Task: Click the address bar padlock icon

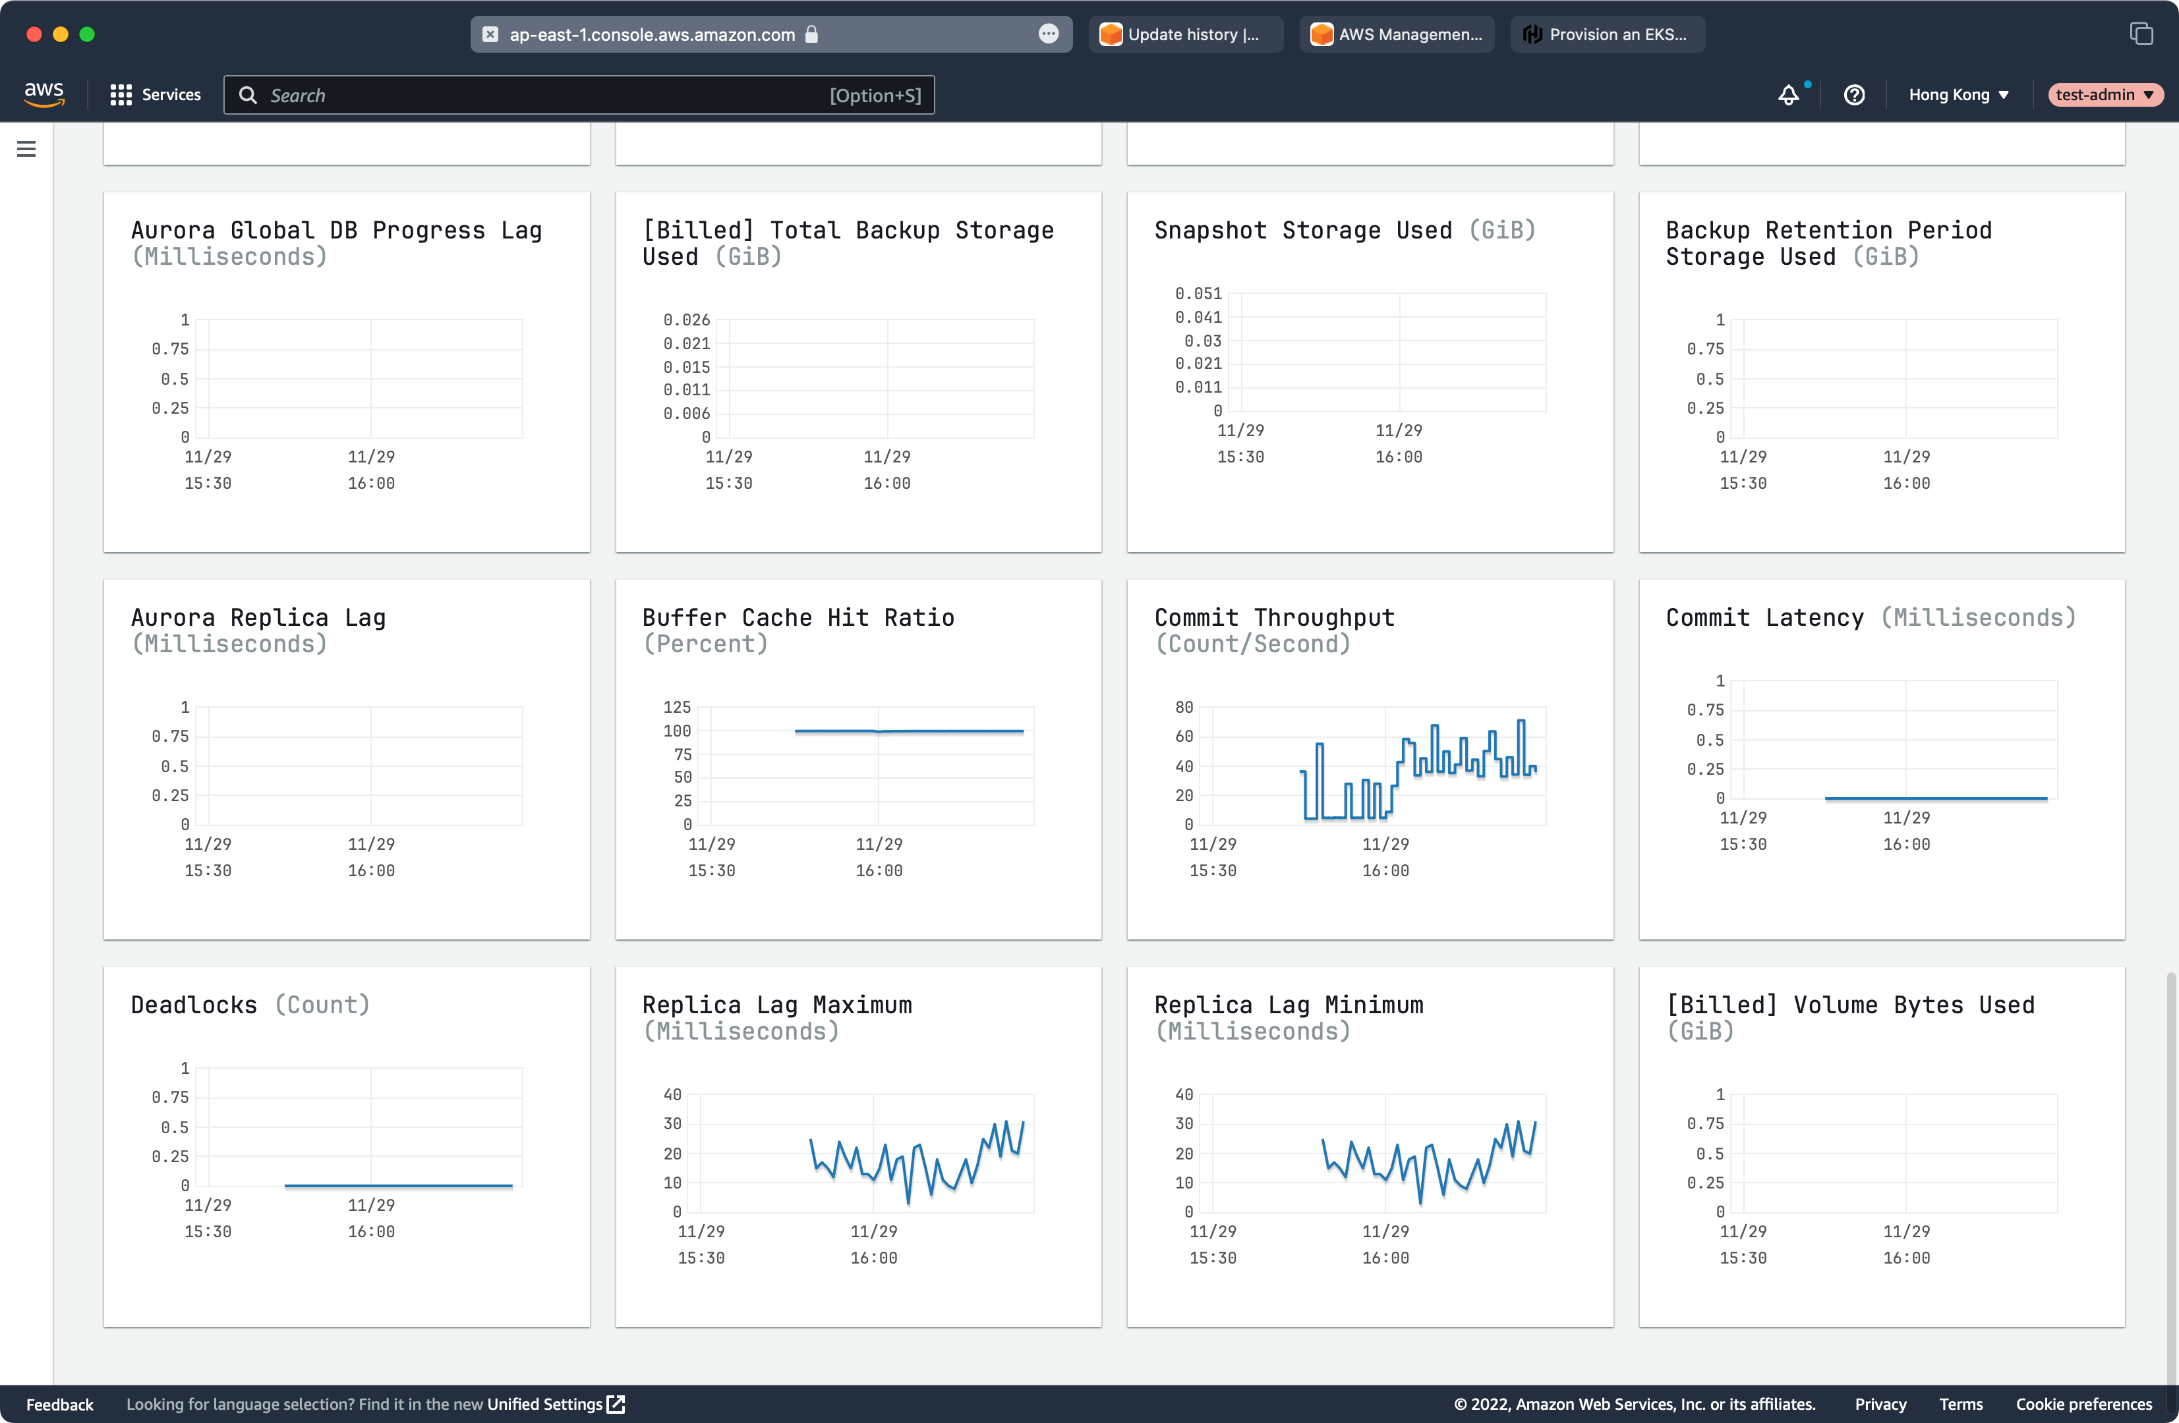Action: (x=811, y=35)
